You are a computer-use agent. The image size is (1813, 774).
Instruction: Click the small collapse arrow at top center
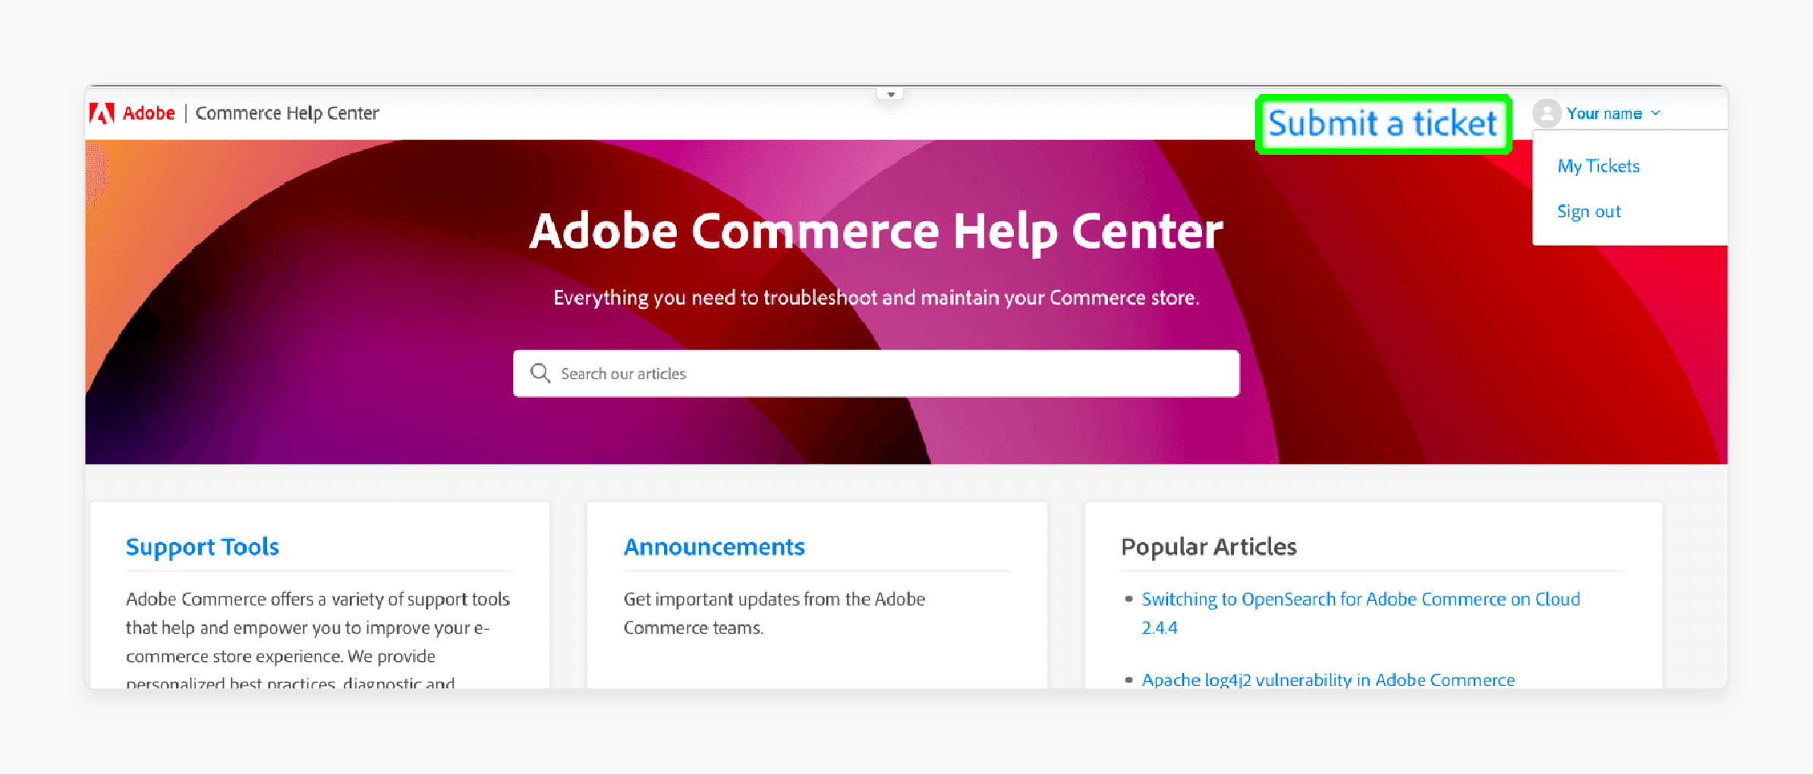[890, 94]
